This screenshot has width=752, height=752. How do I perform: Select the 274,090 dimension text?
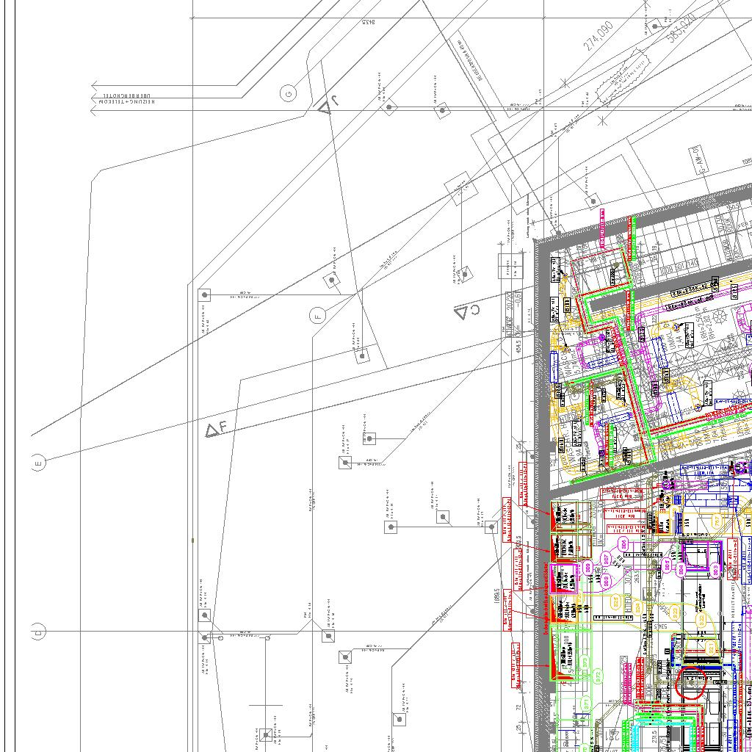598,35
